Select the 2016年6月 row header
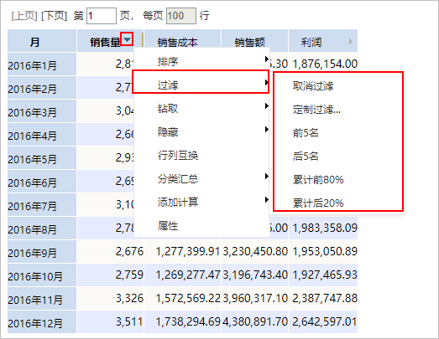439x339 pixels. [x=42, y=182]
